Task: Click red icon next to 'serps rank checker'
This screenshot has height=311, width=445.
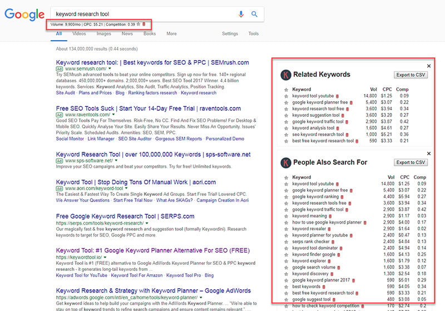Action: pos(333,242)
